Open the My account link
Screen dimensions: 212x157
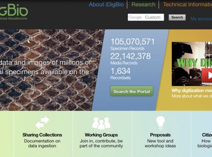tap(201, 19)
